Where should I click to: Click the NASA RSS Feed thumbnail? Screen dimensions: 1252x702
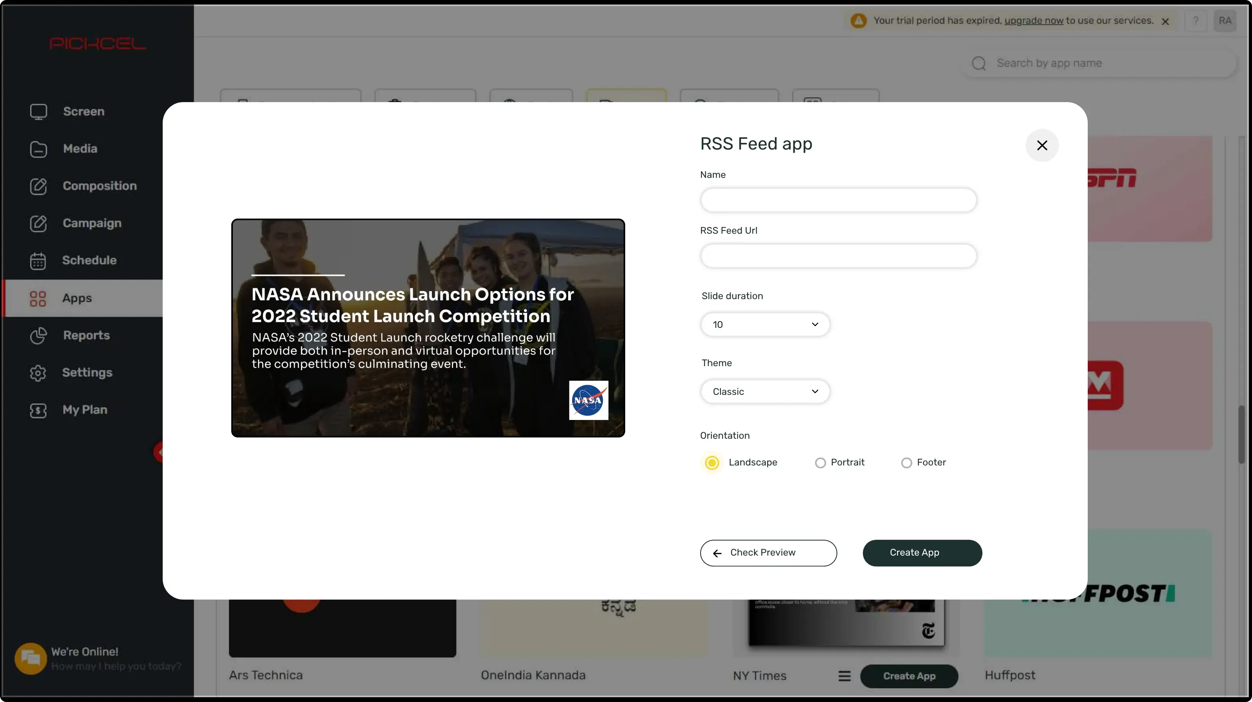pyautogui.click(x=428, y=327)
